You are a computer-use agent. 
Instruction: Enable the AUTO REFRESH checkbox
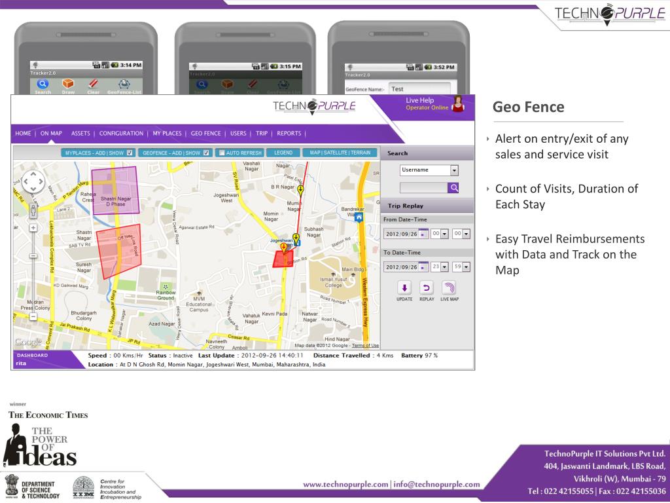222,153
